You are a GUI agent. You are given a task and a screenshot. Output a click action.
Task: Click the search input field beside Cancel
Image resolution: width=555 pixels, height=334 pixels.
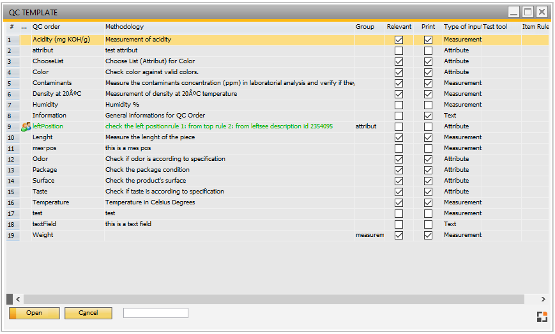point(155,313)
